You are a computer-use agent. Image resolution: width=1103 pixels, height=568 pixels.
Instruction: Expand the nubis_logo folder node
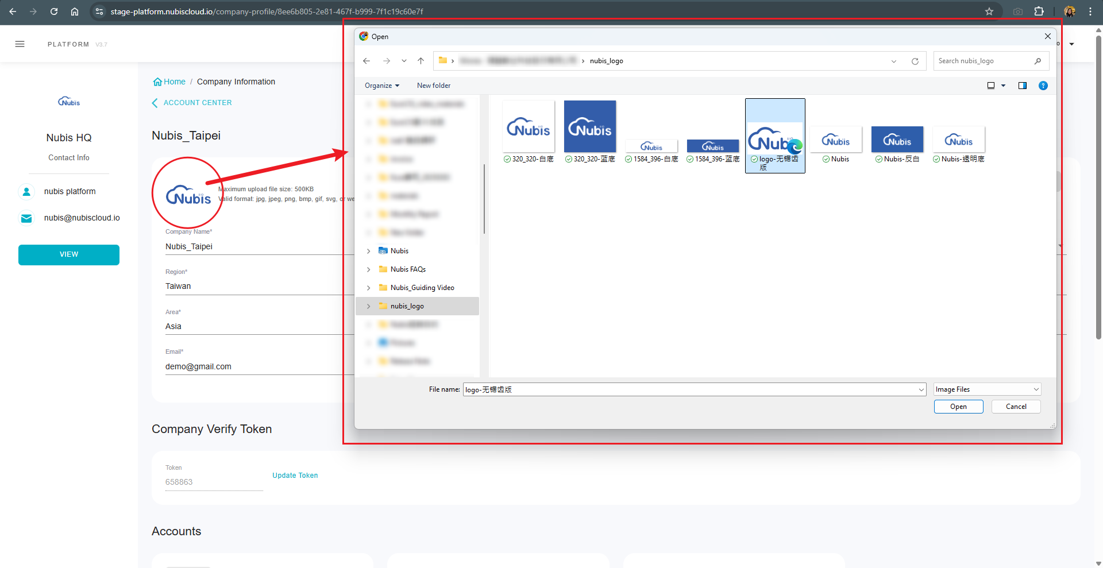[x=369, y=306]
